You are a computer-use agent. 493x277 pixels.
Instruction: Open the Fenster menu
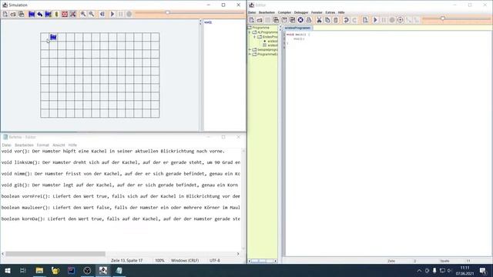[317, 12]
